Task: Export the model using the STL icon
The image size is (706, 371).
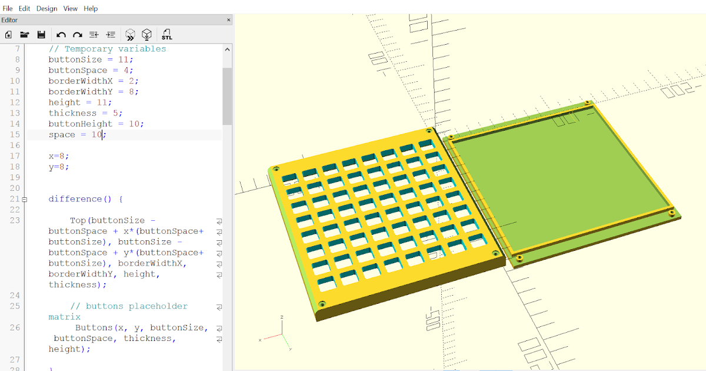Action: pos(166,34)
